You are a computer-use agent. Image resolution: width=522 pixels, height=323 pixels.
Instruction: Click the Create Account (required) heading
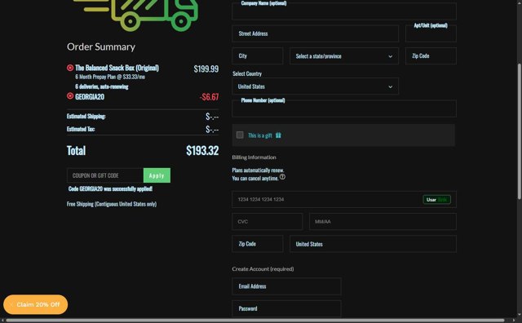tap(263, 268)
